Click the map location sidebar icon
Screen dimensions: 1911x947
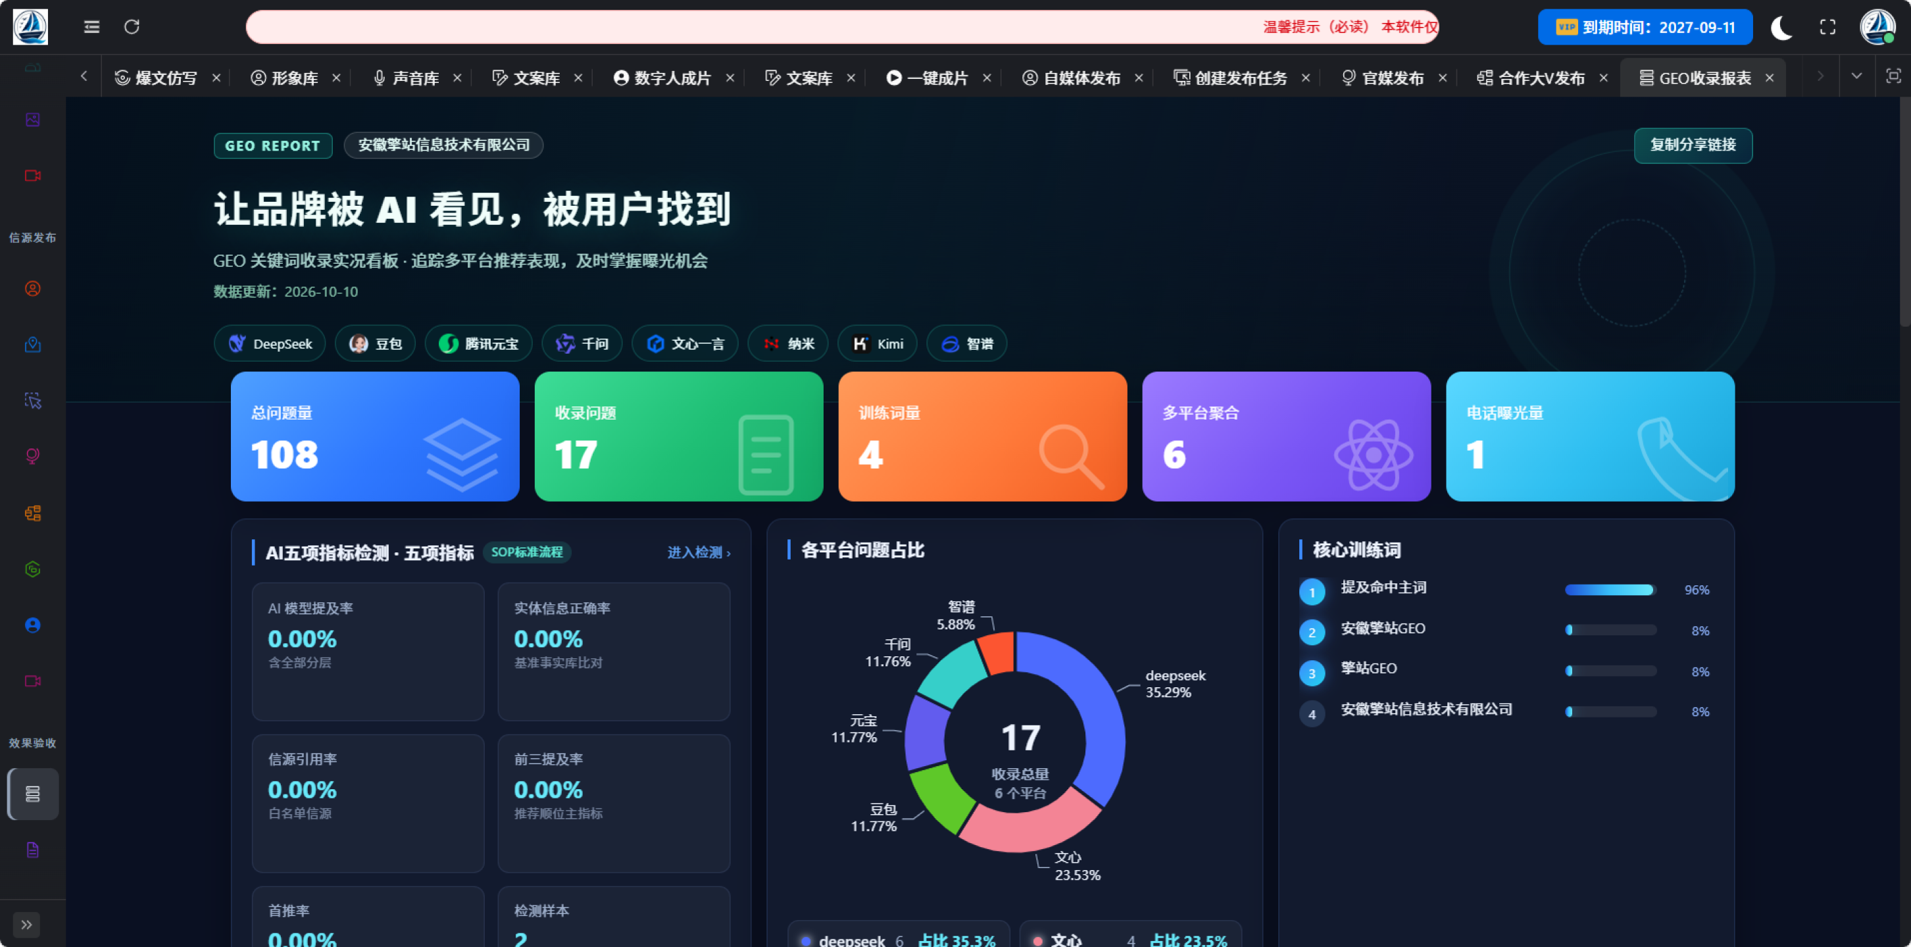pos(33,345)
